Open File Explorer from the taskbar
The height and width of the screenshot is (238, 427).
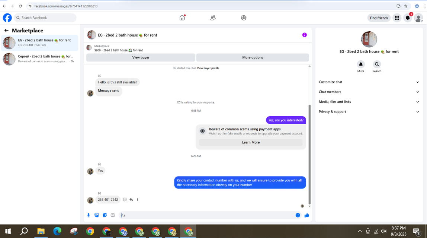point(41,231)
